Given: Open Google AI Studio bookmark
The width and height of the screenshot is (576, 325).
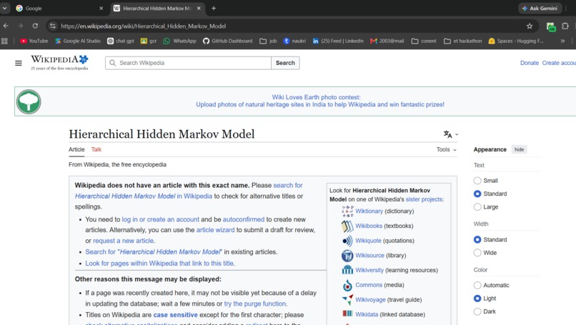Looking at the screenshot, I should click(x=77, y=41).
